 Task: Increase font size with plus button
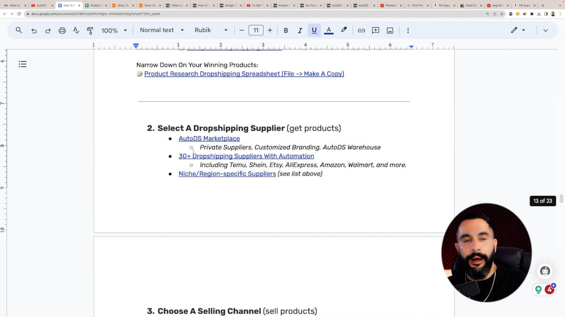tap(270, 30)
